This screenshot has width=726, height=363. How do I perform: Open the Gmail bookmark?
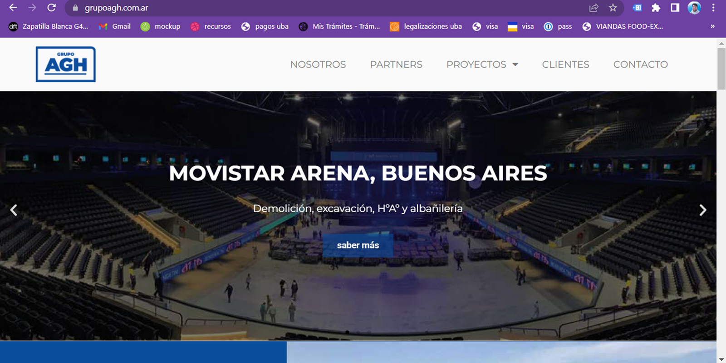(115, 26)
